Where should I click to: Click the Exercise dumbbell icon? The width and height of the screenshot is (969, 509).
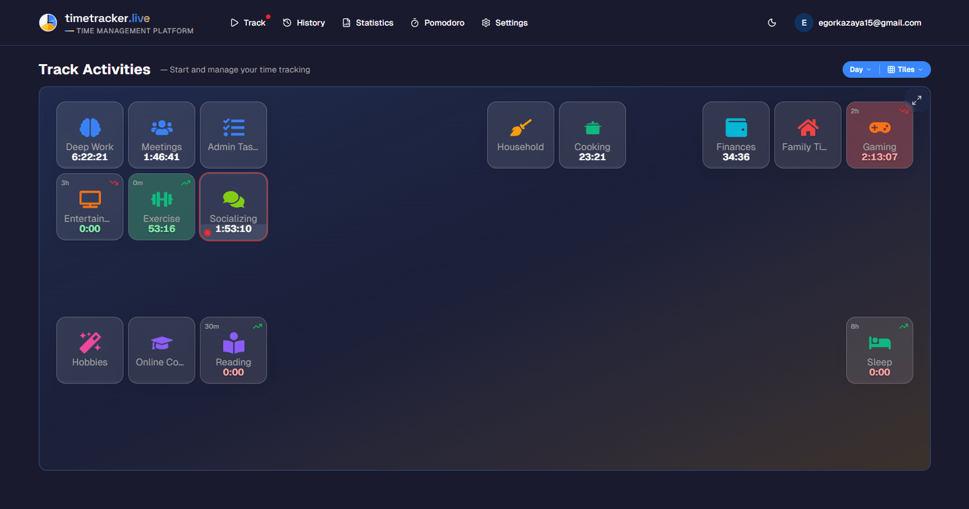(x=162, y=199)
